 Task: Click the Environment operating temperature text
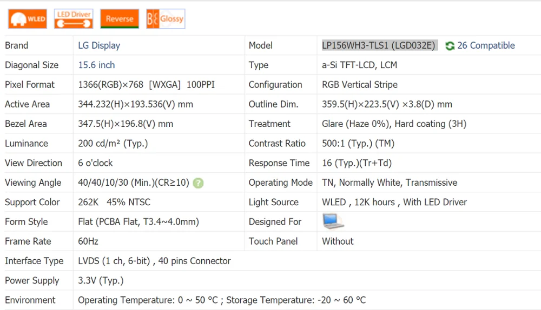pyautogui.click(x=148, y=300)
